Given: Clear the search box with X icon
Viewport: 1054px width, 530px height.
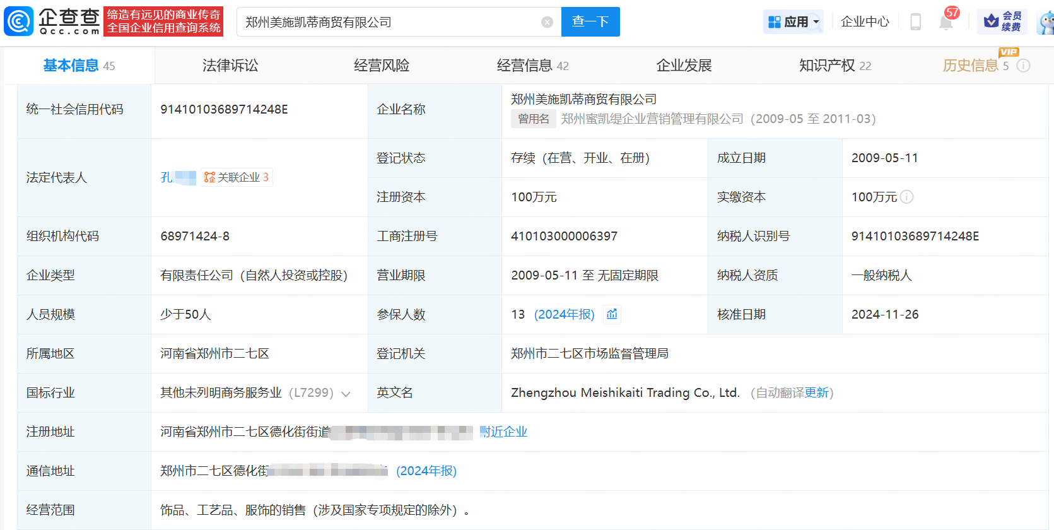Looking at the screenshot, I should pos(547,22).
